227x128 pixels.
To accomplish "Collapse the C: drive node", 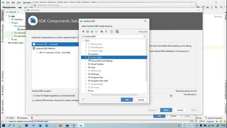I will tap(83, 41).
